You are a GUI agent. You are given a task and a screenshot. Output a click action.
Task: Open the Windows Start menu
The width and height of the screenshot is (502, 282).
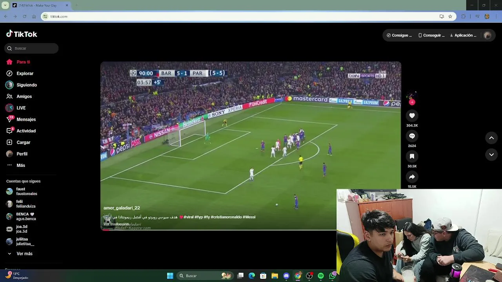click(170, 276)
